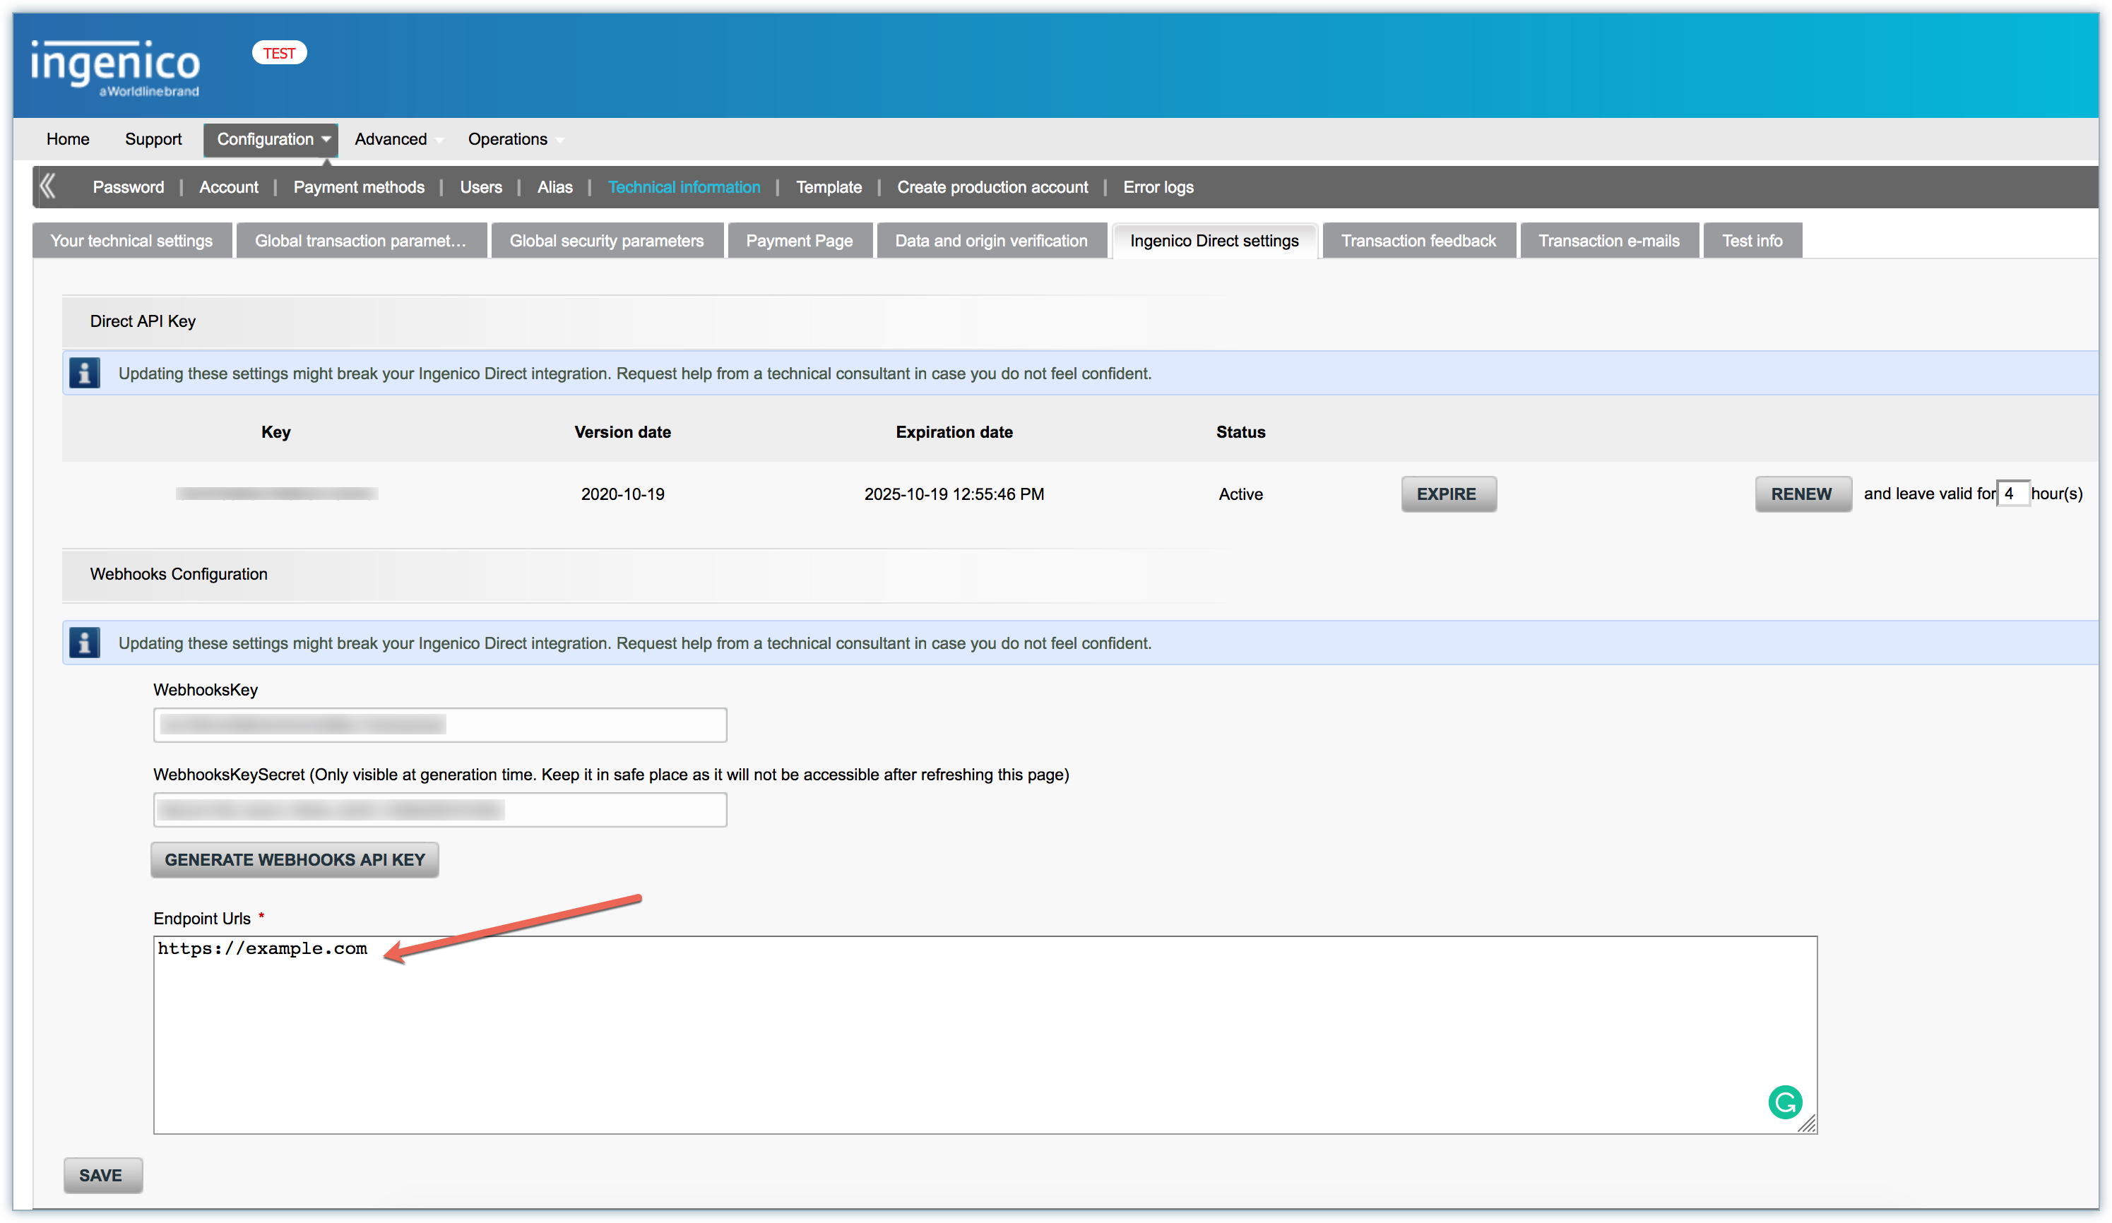Click the Ingenico logo
Screen dimensions: 2112x1223
[116, 67]
